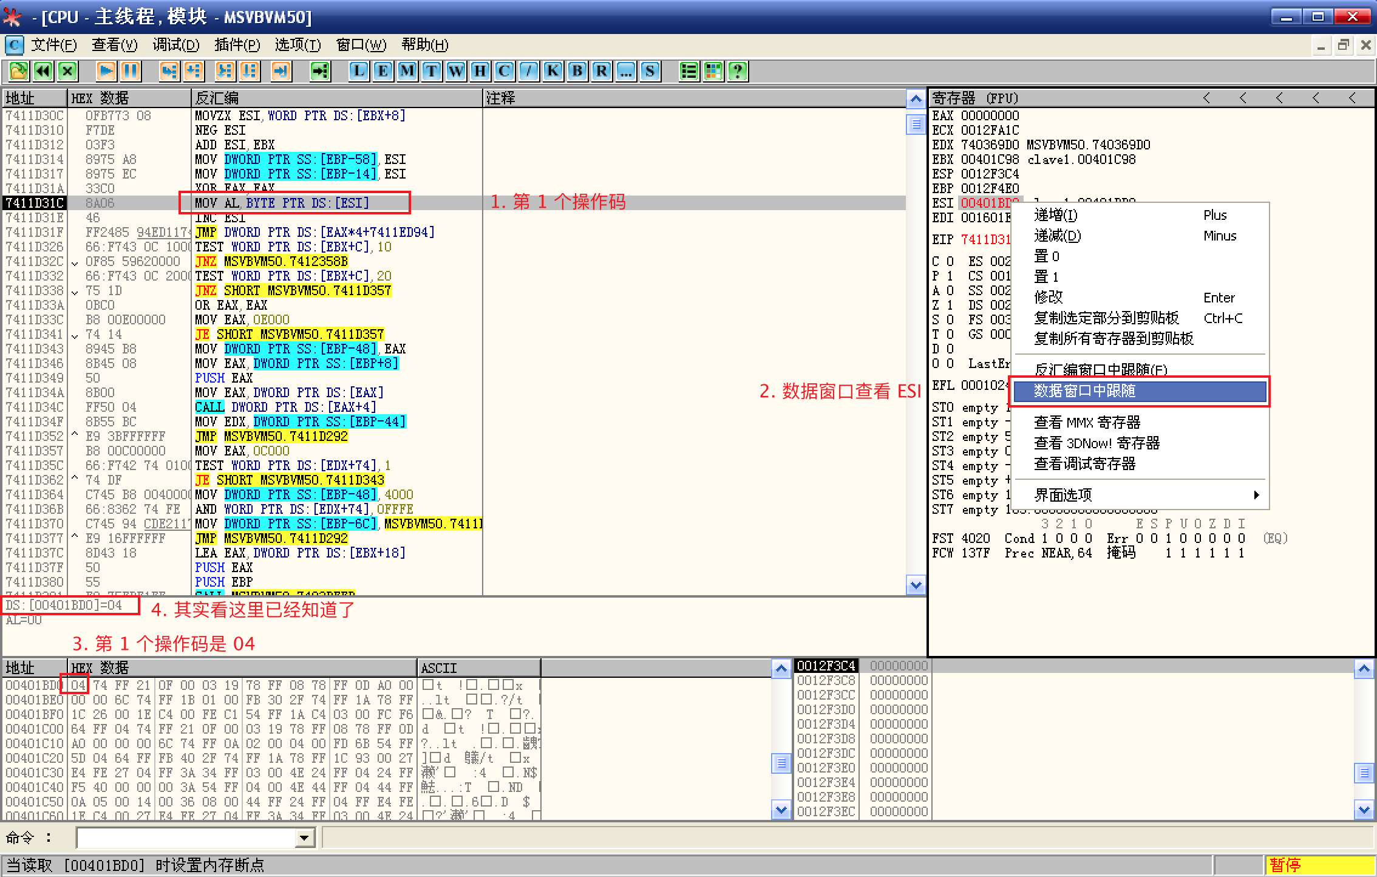Click the Appearance colors grid icon
The image size is (1377, 877).
[x=713, y=72]
